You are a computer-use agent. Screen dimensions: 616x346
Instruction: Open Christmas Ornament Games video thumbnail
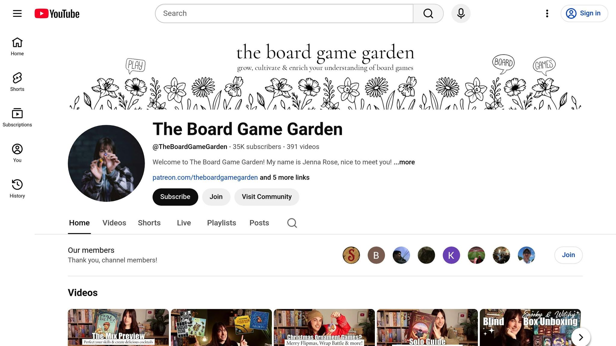click(324, 327)
